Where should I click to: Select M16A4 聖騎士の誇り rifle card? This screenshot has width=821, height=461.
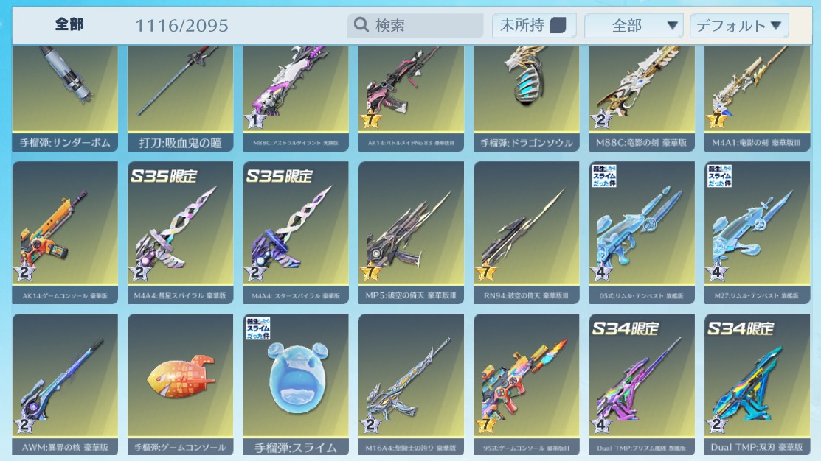tap(411, 384)
